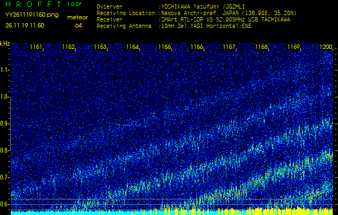The image size is (338, 215).
Task: Click the 1152 time marker
Action: coord(68,47)
